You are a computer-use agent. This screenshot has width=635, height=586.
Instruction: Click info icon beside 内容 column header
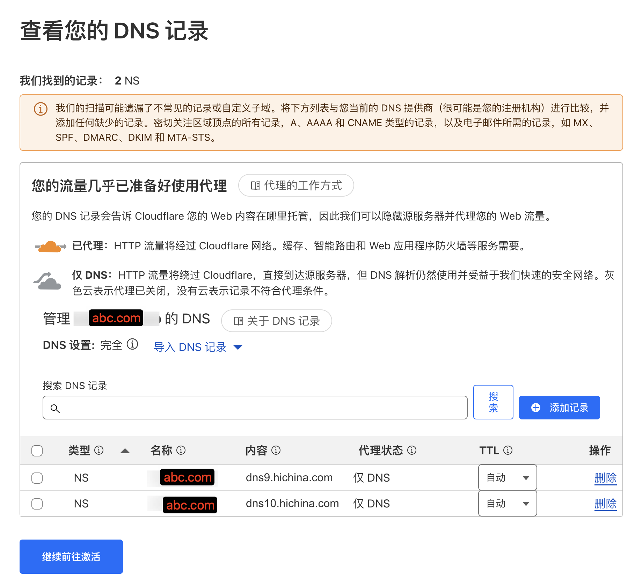(276, 450)
